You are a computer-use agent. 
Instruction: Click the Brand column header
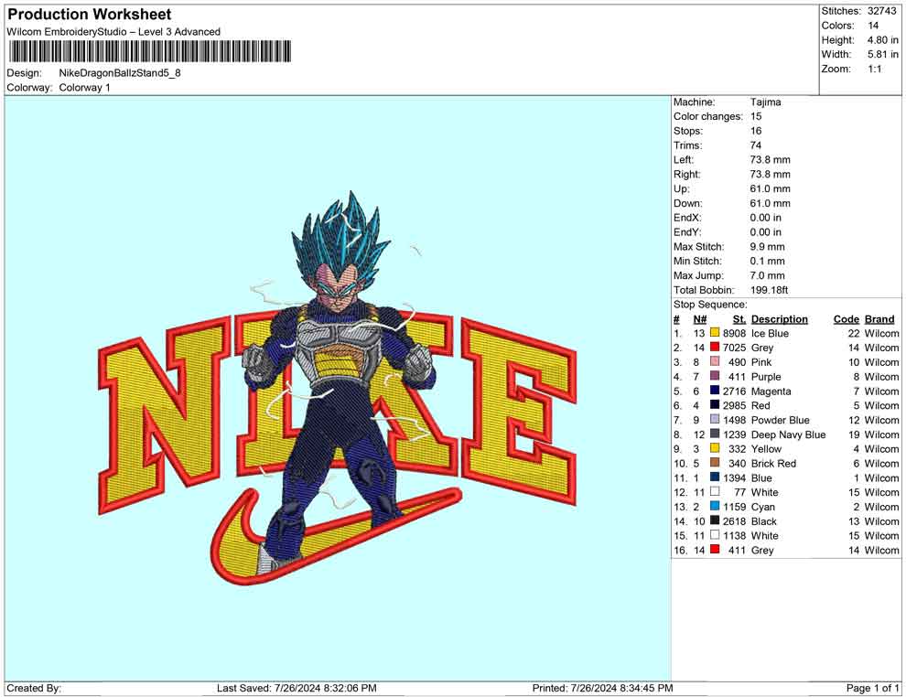tap(879, 319)
